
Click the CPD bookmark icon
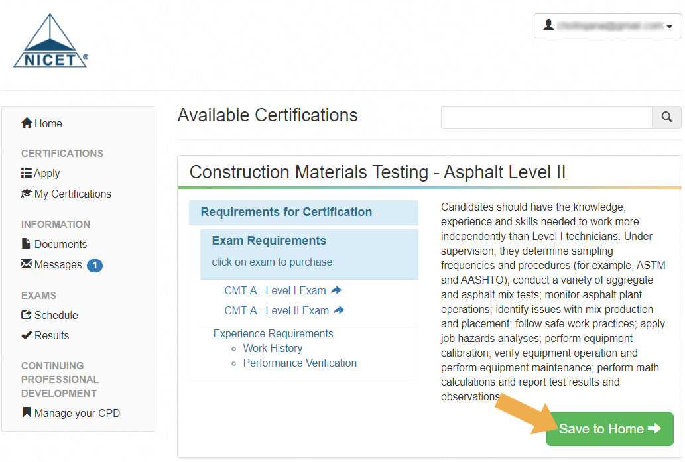point(27,412)
